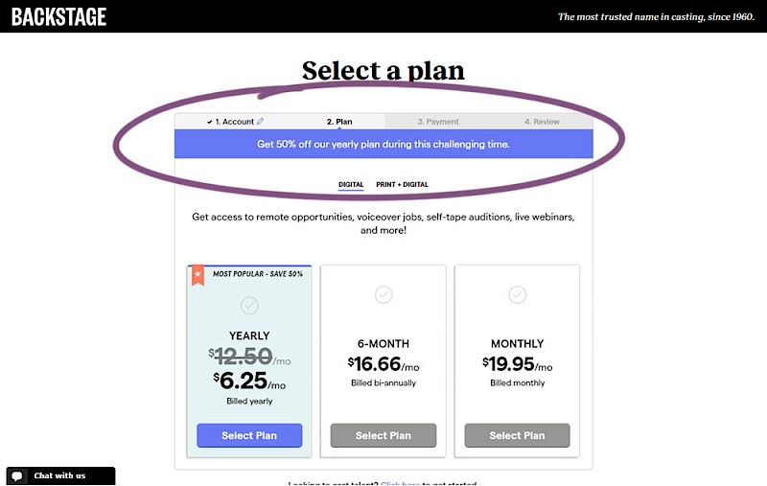Open the 3. Payment step

tap(438, 122)
